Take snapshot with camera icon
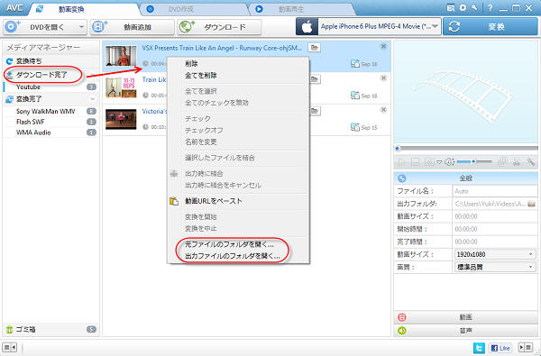Image resolution: width=541 pixels, height=356 pixels. (x=429, y=161)
